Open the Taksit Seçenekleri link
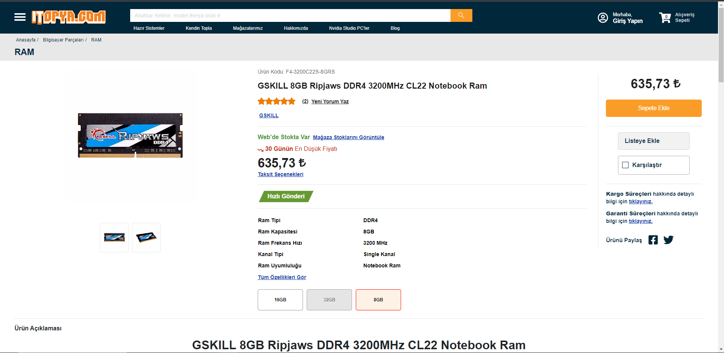Viewport: 724px width, 353px height. coord(281,174)
